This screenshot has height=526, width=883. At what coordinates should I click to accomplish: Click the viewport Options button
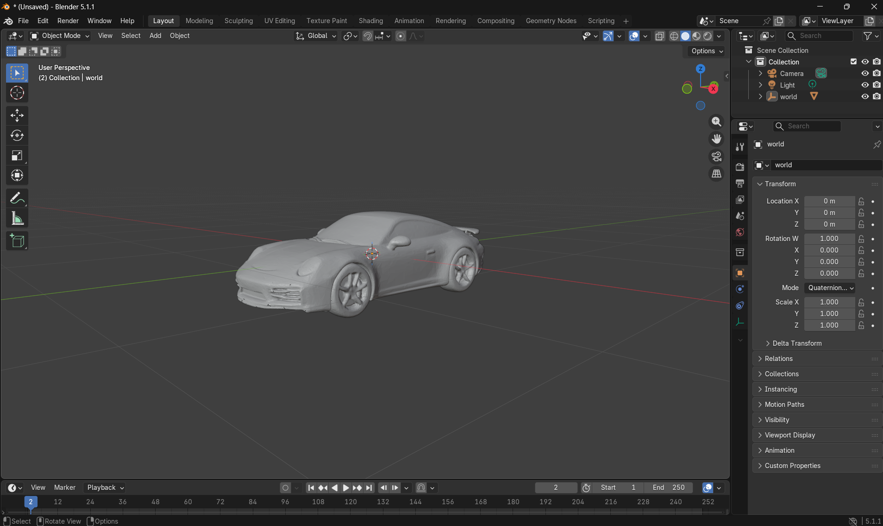[x=707, y=51]
